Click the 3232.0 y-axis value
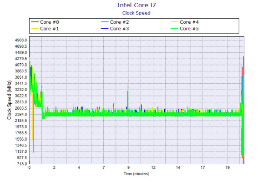The height and width of the screenshot is (182, 273). pos(21,90)
